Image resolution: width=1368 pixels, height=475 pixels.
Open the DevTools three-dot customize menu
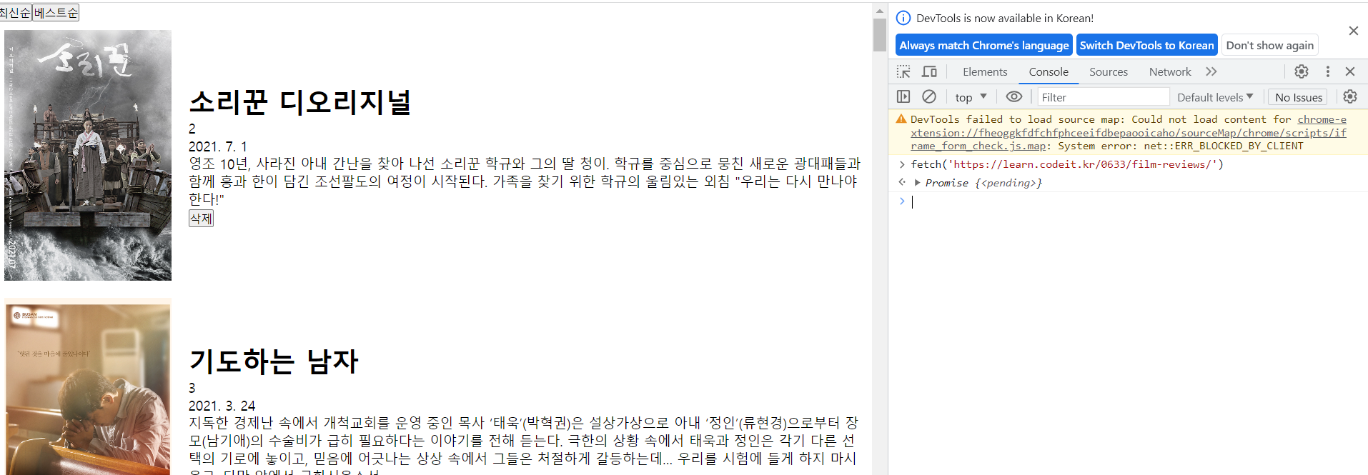[x=1328, y=71]
